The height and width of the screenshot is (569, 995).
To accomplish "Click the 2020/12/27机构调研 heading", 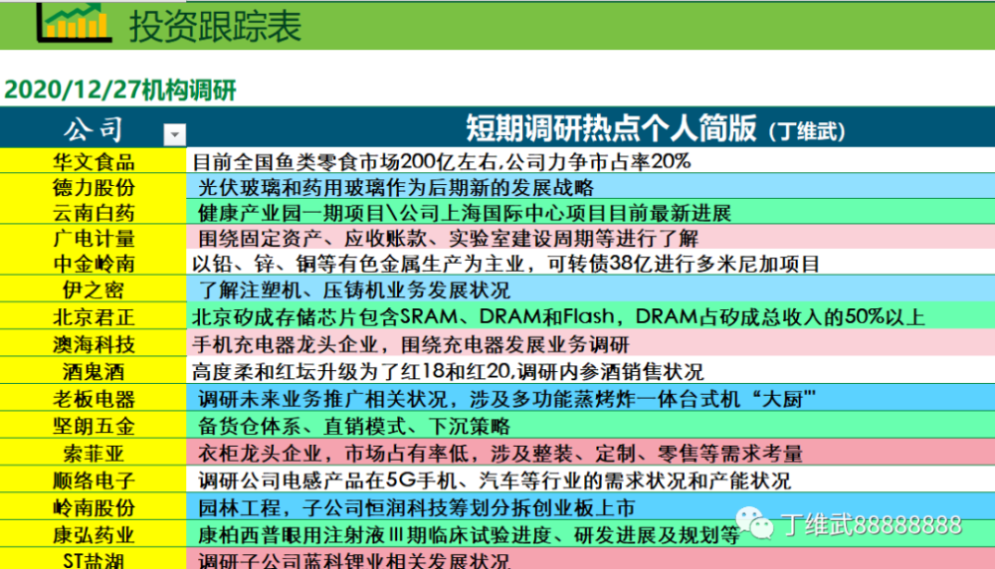I will click(120, 91).
